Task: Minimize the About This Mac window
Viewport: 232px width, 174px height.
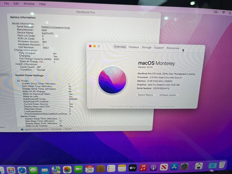Action: [94, 46]
